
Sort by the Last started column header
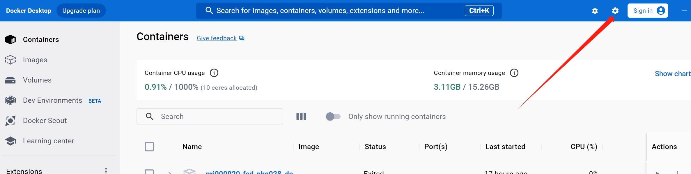tap(505, 147)
